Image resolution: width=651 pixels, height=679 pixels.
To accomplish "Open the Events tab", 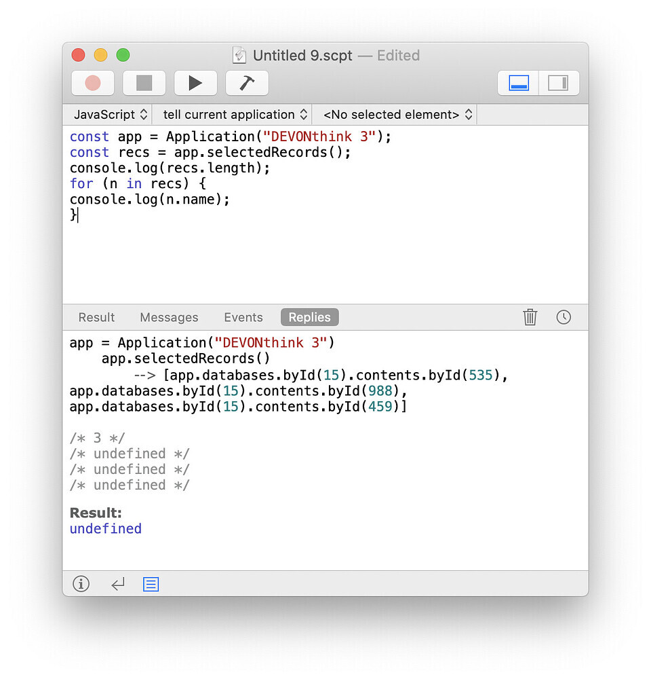I will point(243,317).
